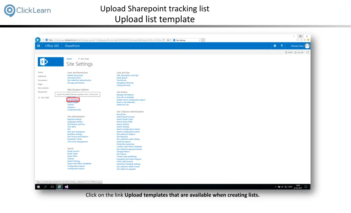Open Site libraries and lists link

[x=76, y=124]
